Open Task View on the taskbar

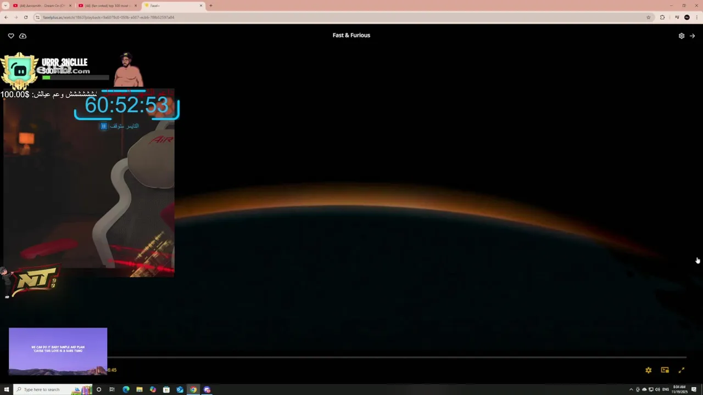coord(112,390)
